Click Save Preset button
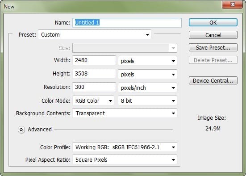The image size is (246, 176). (x=213, y=47)
